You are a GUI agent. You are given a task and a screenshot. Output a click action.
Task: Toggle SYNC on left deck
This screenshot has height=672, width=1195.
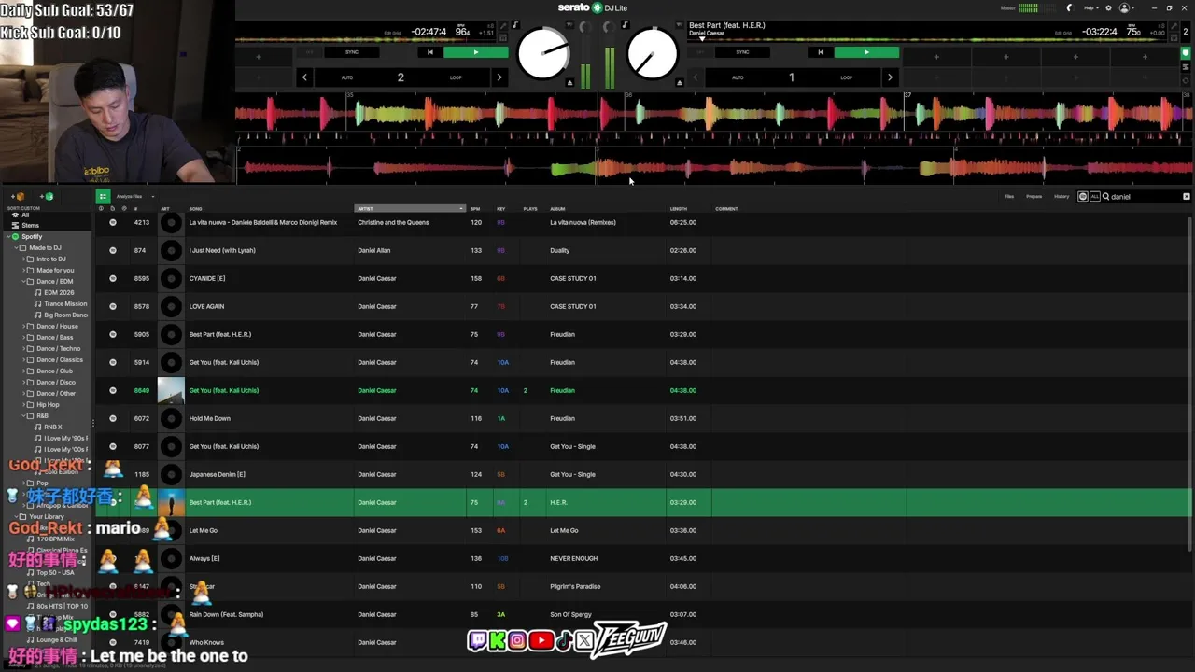(x=352, y=52)
